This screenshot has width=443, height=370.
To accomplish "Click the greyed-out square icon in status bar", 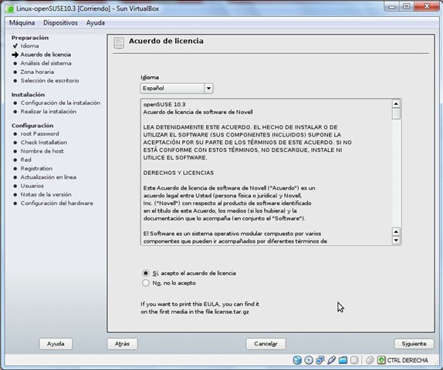I will [354, 360].
